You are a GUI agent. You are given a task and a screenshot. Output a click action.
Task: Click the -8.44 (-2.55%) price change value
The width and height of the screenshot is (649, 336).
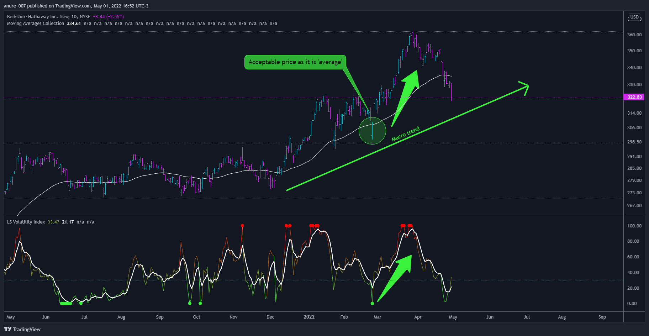point(109,17)
